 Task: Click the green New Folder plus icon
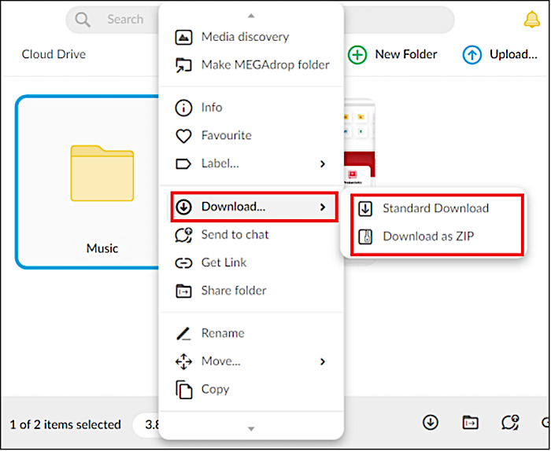tap(357, 55)
